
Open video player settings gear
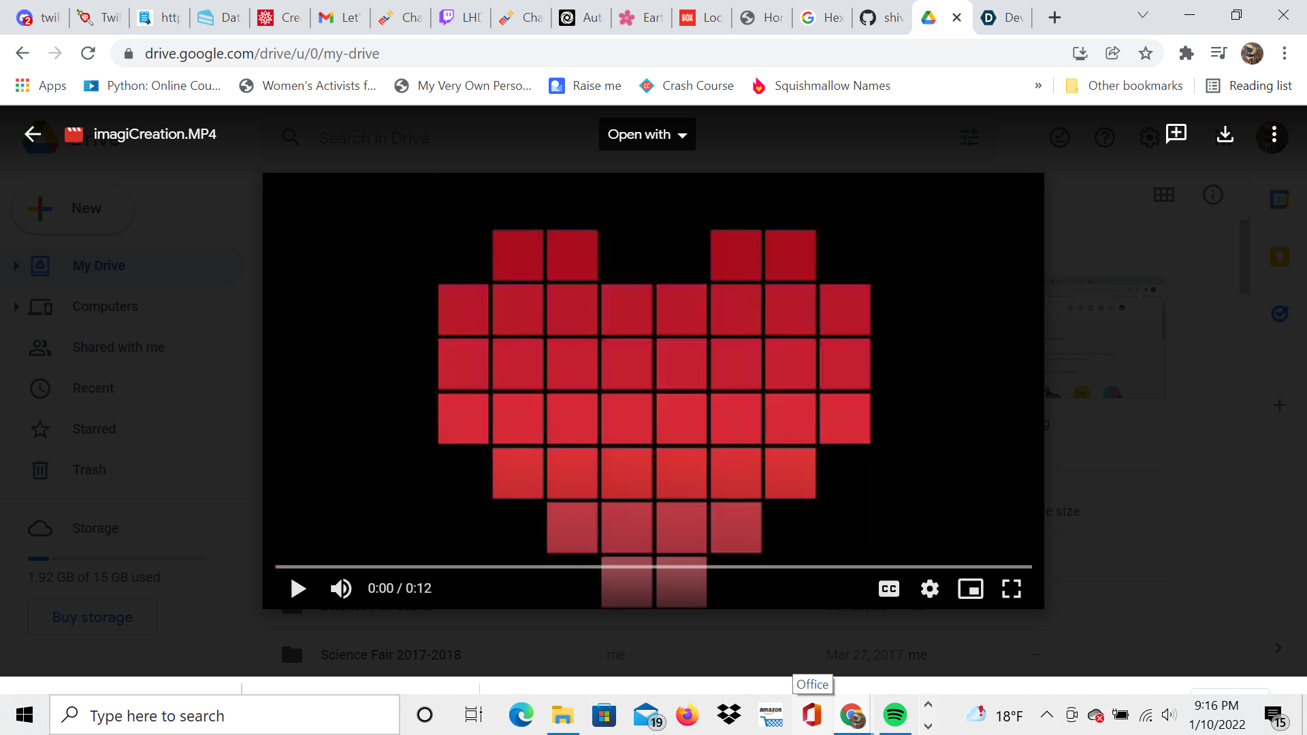[x=929, y=589]
